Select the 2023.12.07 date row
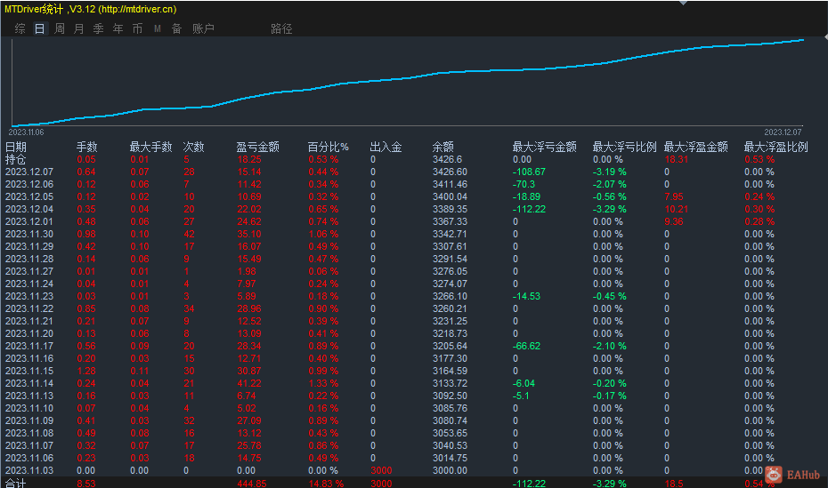828x488 pixels. 29,172
